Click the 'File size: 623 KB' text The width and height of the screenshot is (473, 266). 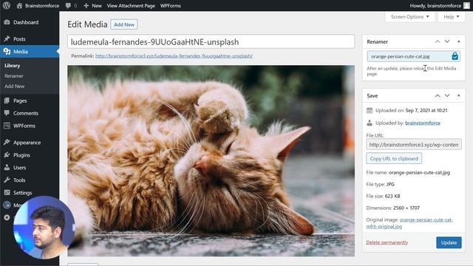383,196
